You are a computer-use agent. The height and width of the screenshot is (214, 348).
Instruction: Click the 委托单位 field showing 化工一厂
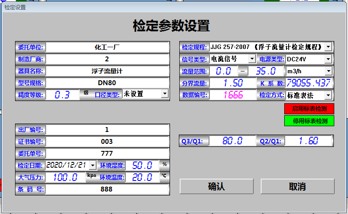[x=108, y=47]
